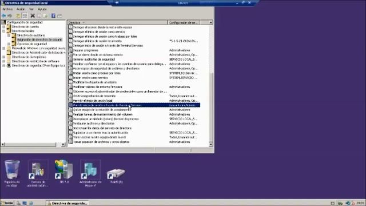
Task: Select Hacer copias de seguridad de archivos row
Action: click(x=134, y=69)
